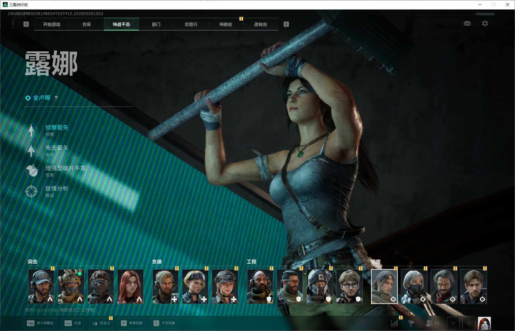
Task: Click the E key next-tab icon
Action: point(286,24)
